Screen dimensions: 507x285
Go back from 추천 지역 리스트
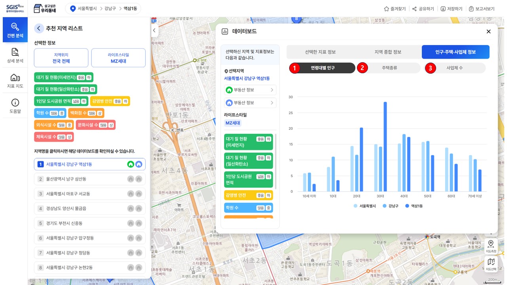point(39,28)
